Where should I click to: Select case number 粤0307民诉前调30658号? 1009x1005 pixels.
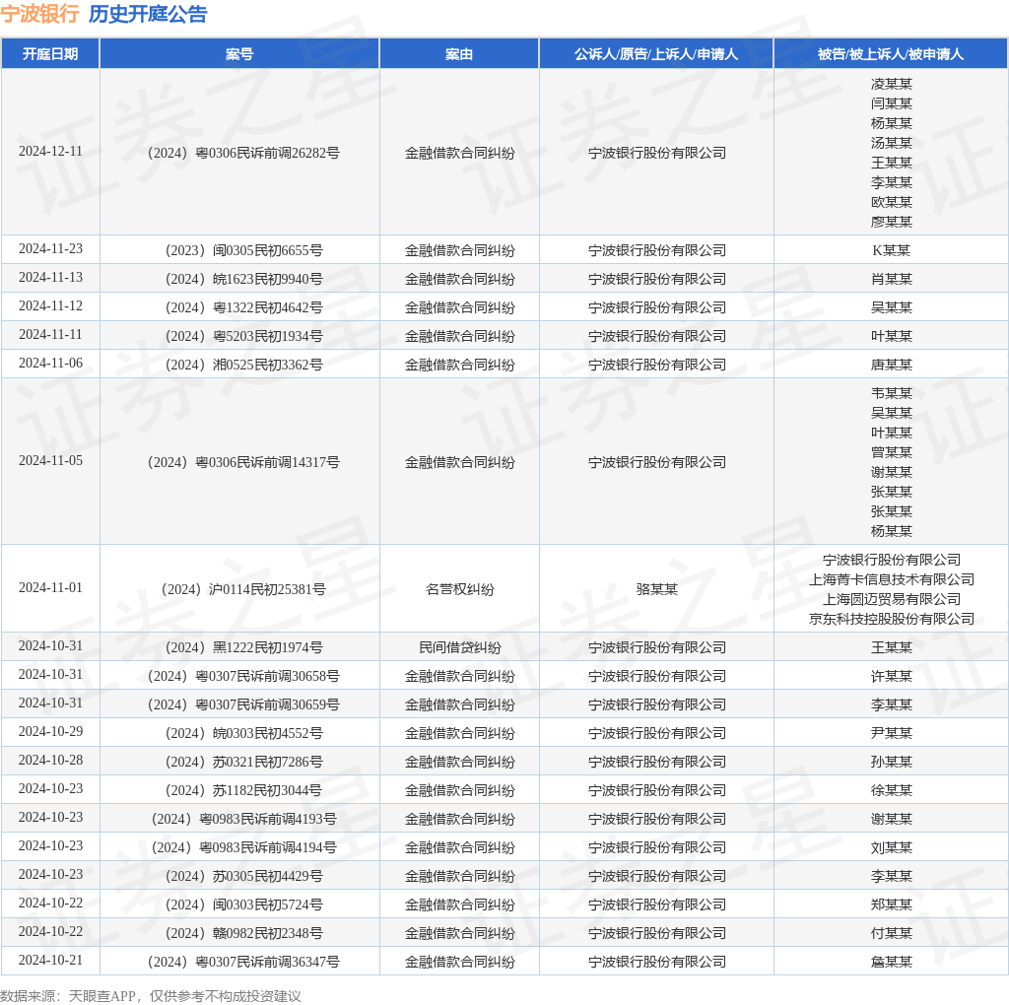(x=243, y=676)
